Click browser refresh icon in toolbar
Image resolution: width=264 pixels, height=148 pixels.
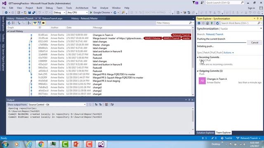pyautogui.click(x=115, y=13)
